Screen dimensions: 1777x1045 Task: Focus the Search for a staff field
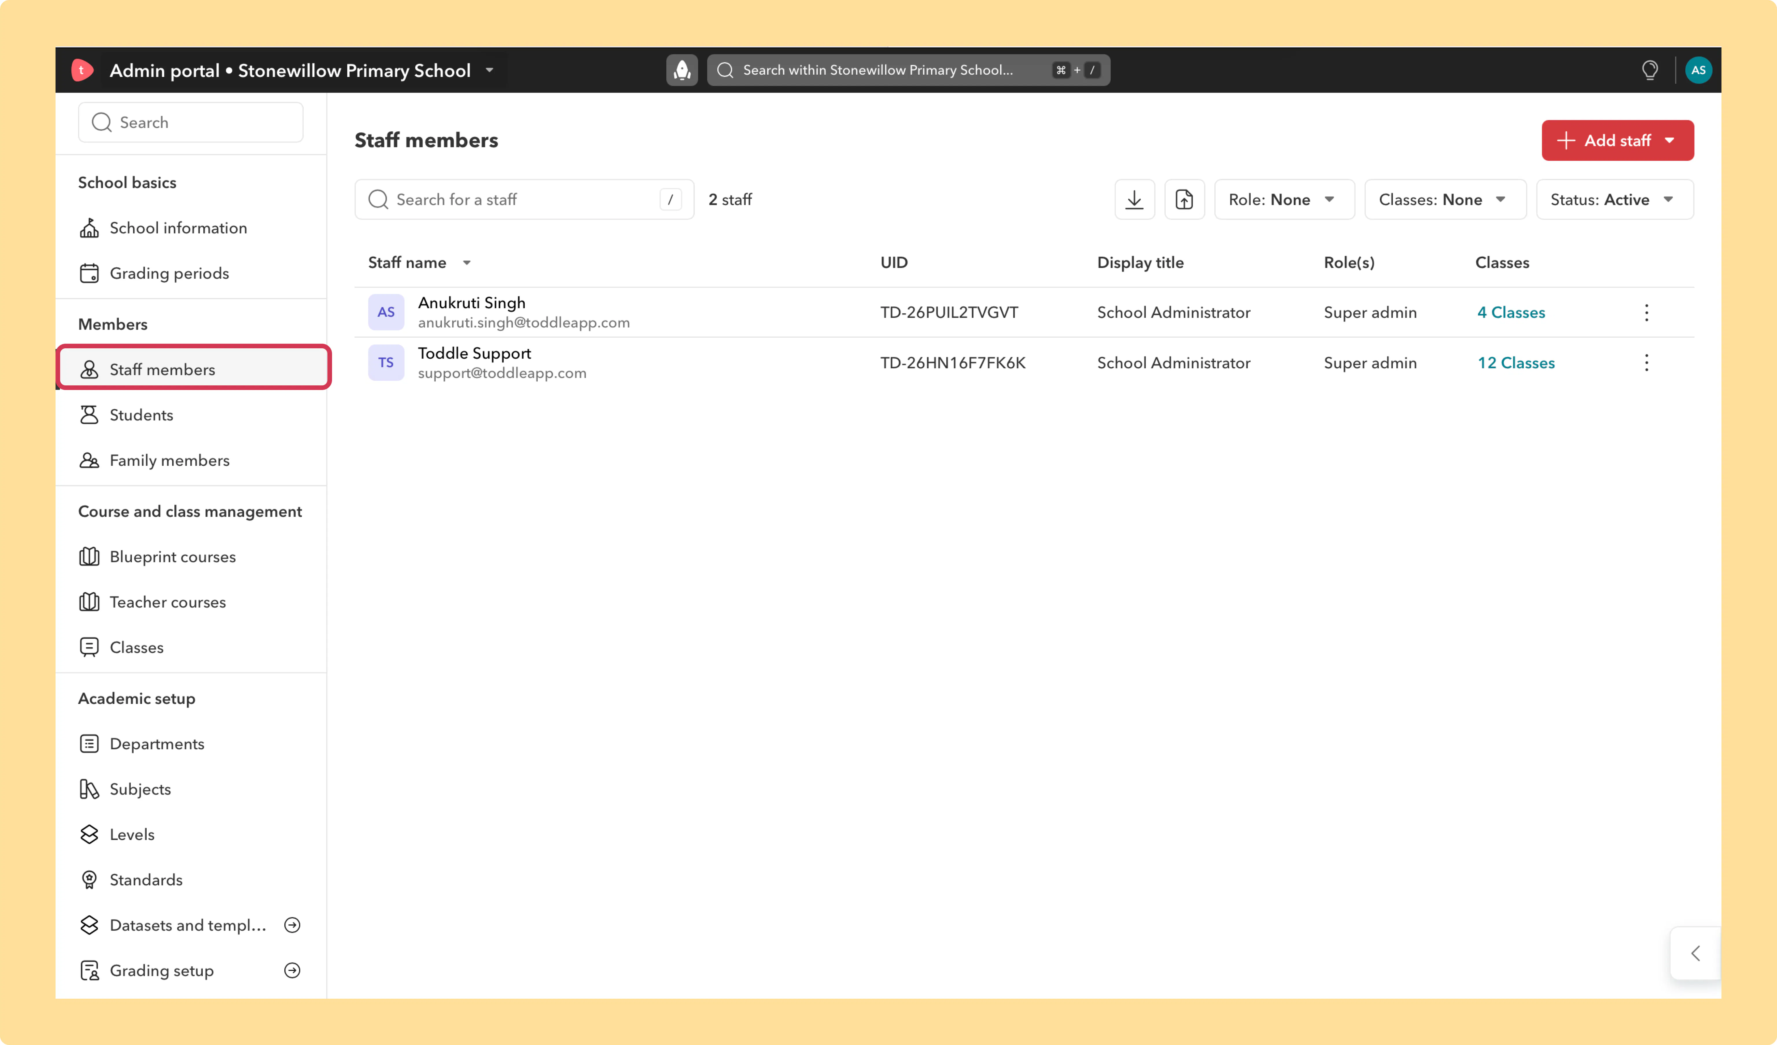pos(524,200)
